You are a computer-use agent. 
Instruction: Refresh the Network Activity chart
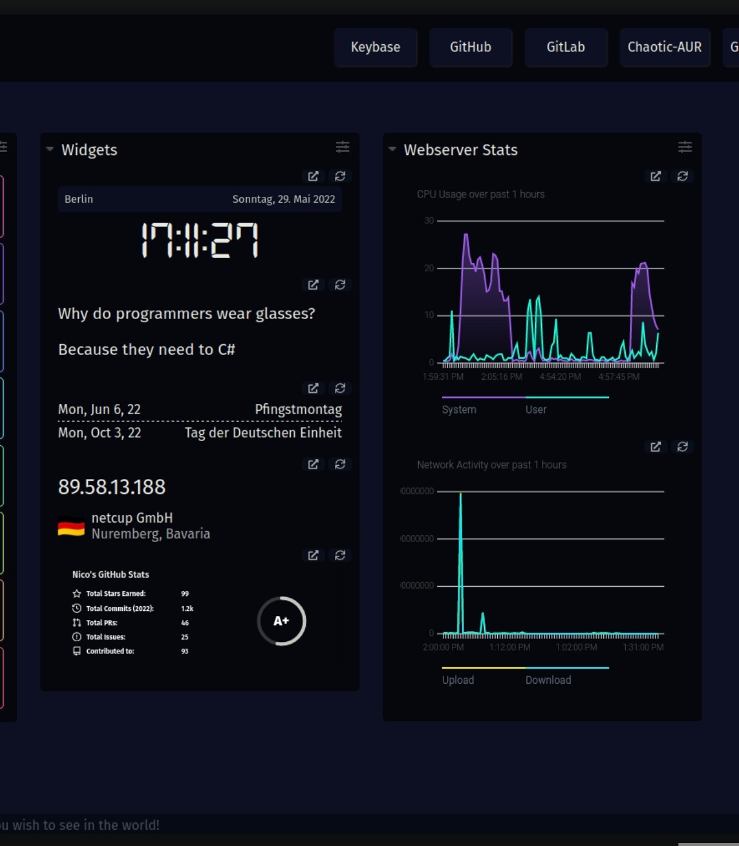coord(682,447)
